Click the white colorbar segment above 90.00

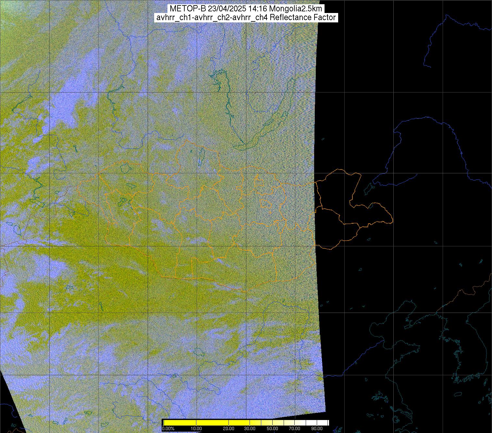(322, 423)
